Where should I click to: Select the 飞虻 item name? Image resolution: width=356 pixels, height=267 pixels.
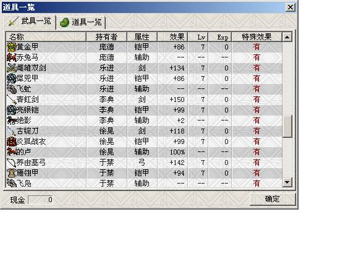[x=24, y=89]
